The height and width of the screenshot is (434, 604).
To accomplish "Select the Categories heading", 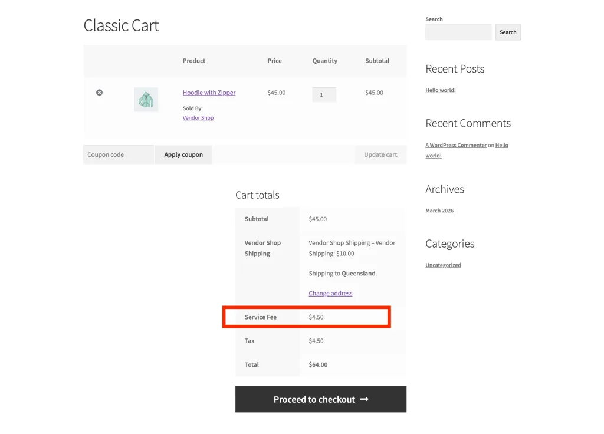I will click(x=450, y=244).
